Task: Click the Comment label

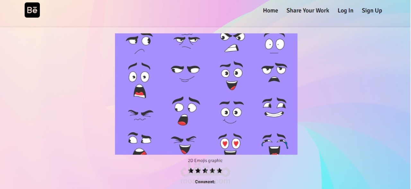Action: click(205, 182)
